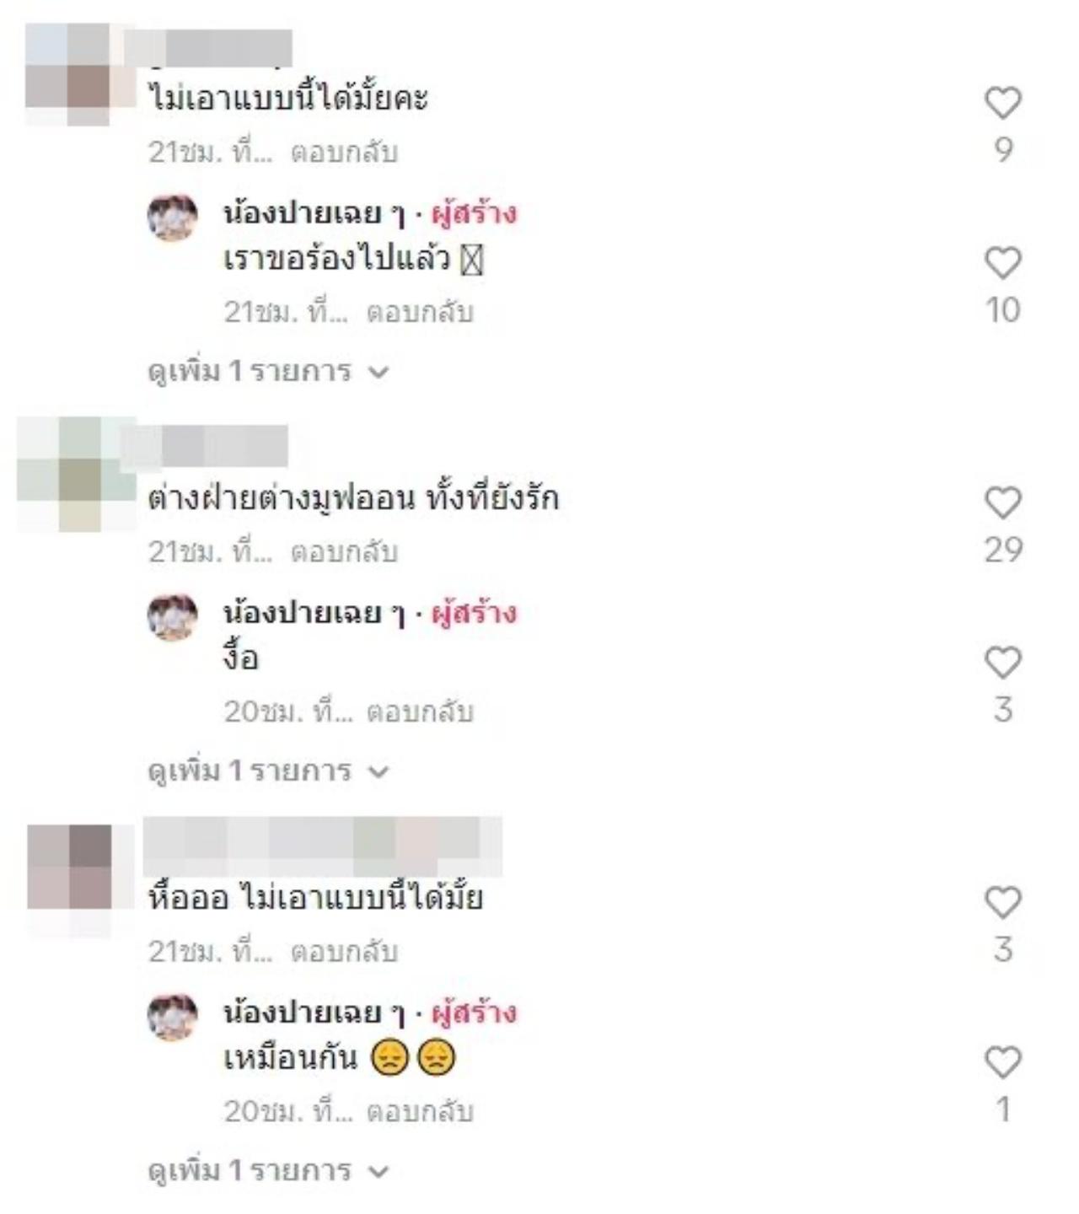
Task: Expand second "ดูเพิ่ม 1 รายการ" under "งื้อ"
Action: [268, 771]
